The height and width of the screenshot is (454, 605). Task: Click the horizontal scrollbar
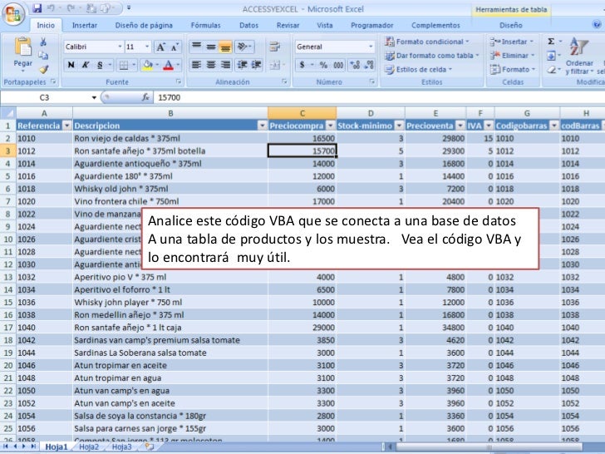tap(489, 447)
